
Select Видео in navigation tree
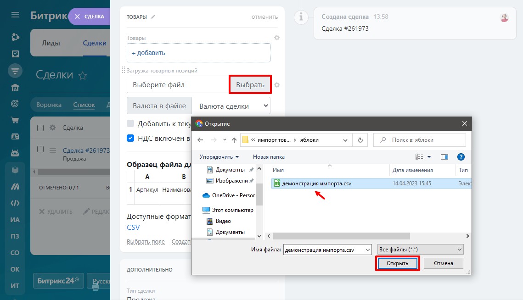click(219, 221)
